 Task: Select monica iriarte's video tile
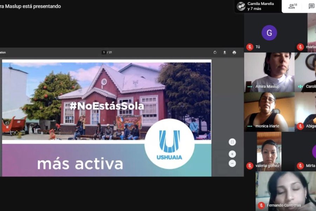pyautogui.click(x=269, y=112)
